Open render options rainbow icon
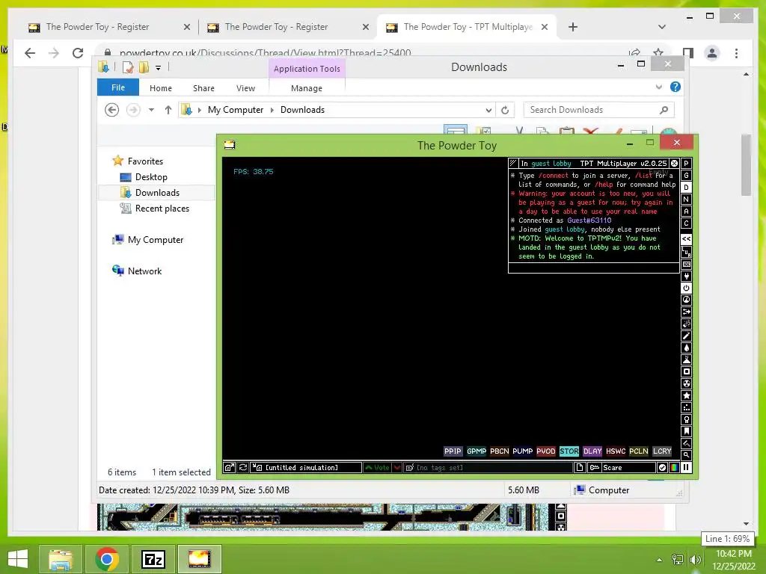This screenshot has width=766, height=574. point(674,468)
